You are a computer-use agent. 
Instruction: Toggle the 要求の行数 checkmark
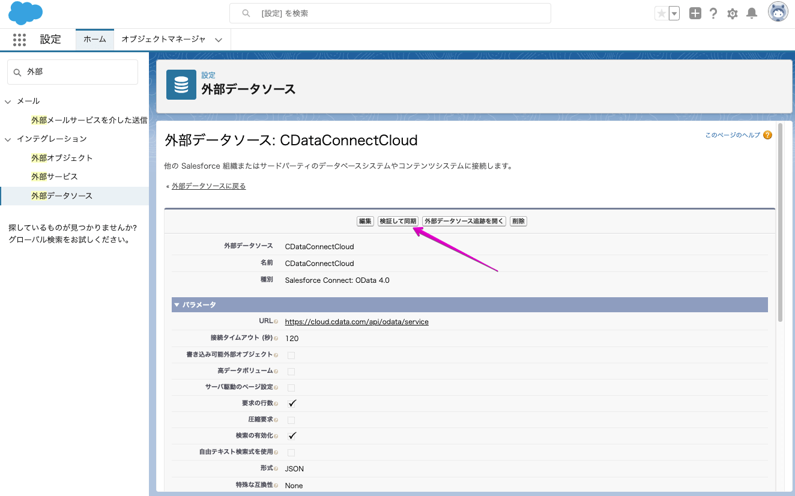point(292,403)
